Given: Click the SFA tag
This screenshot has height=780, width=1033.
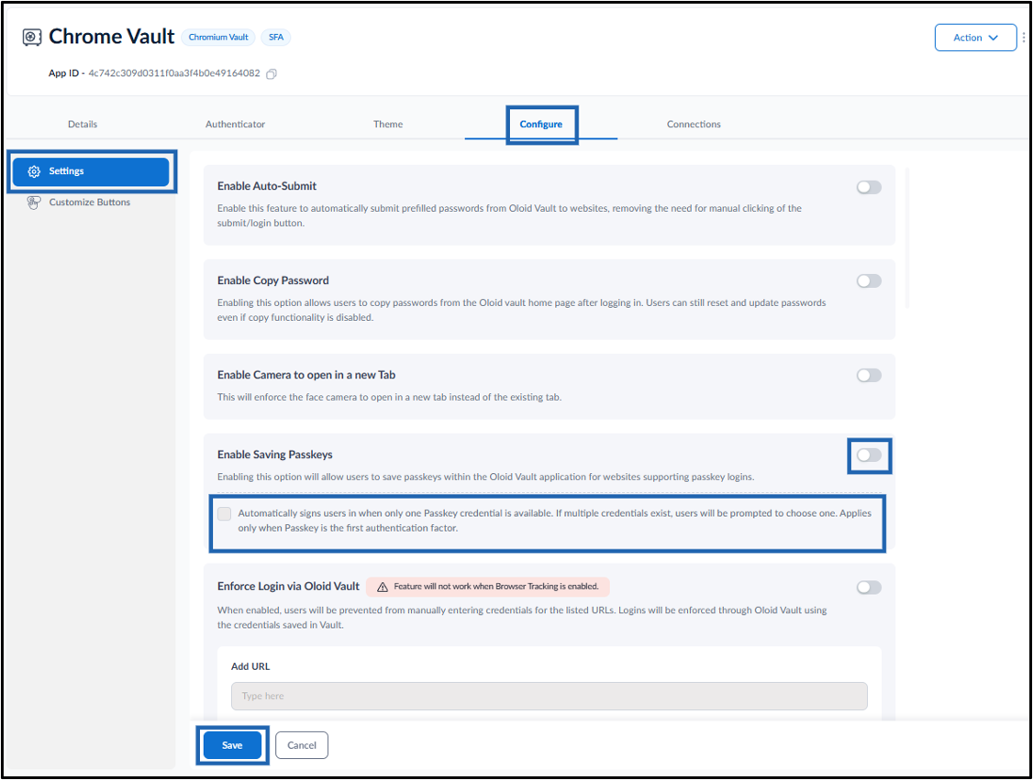Looking at the screenshot, I should tap(276, 38).
